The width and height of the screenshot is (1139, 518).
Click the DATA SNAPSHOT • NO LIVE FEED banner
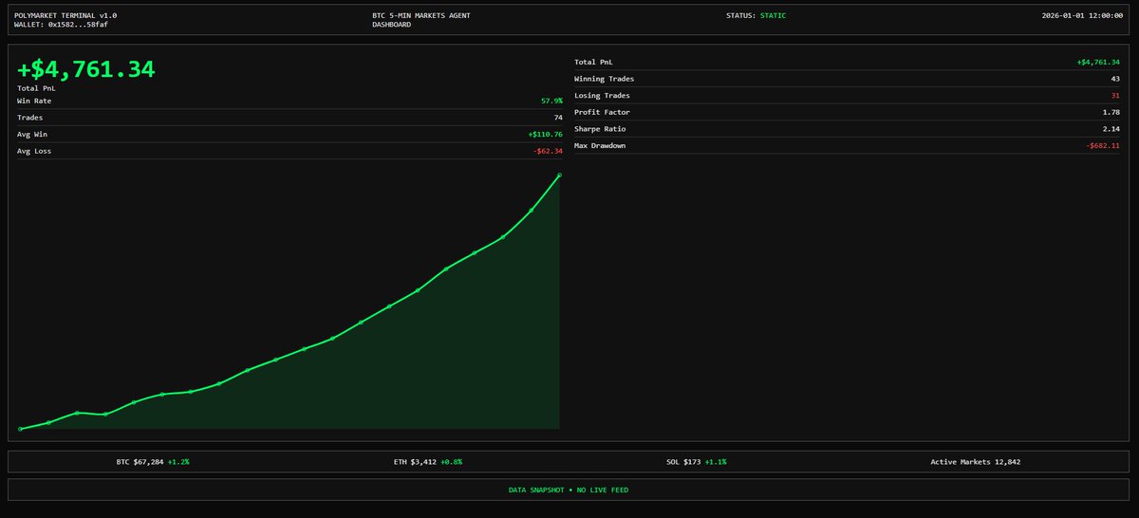click(569, 490)
